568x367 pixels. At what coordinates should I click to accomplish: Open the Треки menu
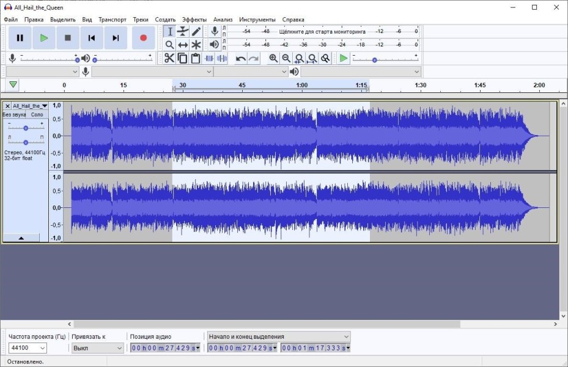(x=141, y=20)
